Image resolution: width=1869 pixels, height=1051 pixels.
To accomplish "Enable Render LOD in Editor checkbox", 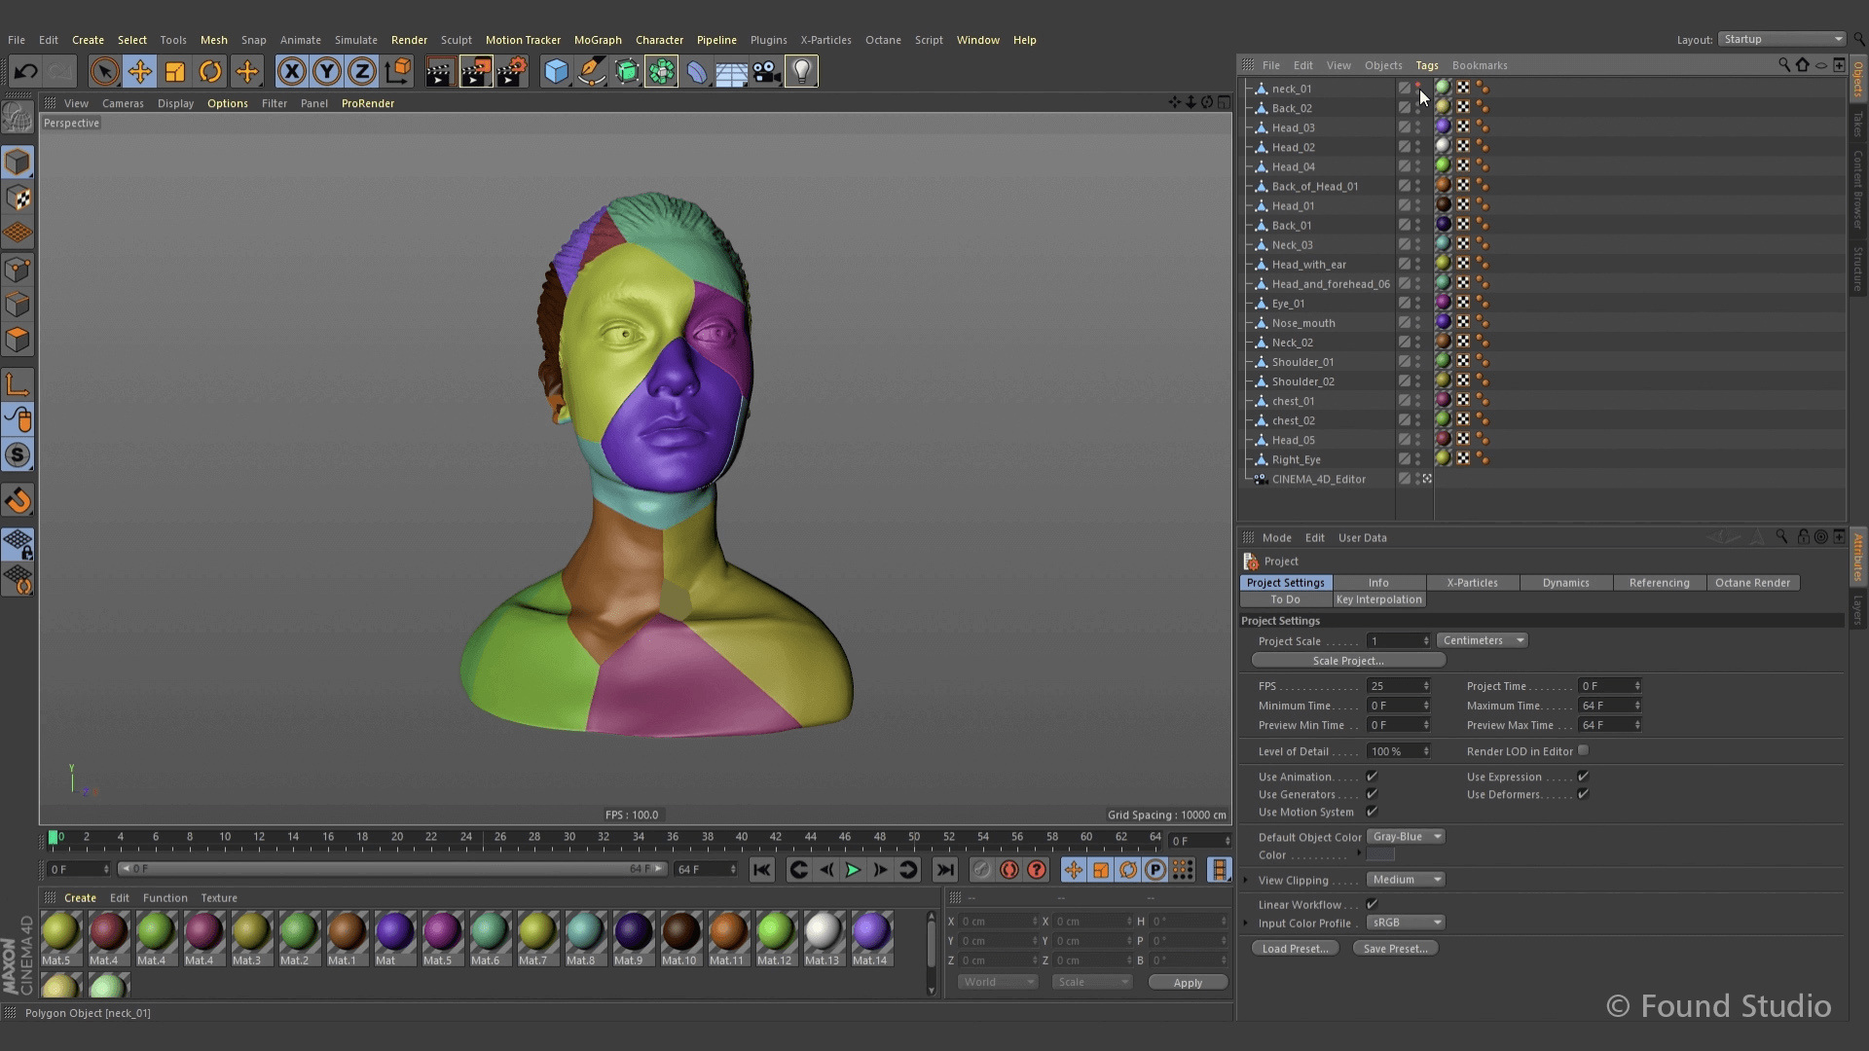I will tap(1583, 750).
